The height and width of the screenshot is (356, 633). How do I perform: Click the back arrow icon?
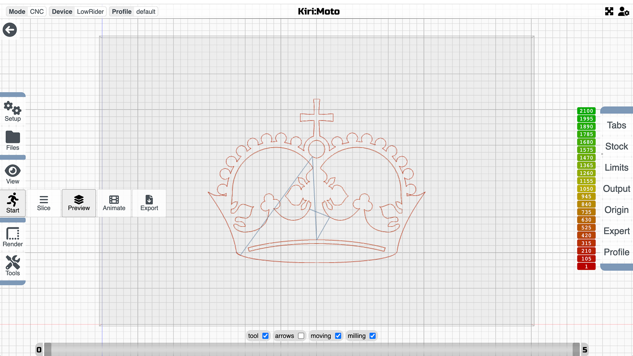pos(10,30)
